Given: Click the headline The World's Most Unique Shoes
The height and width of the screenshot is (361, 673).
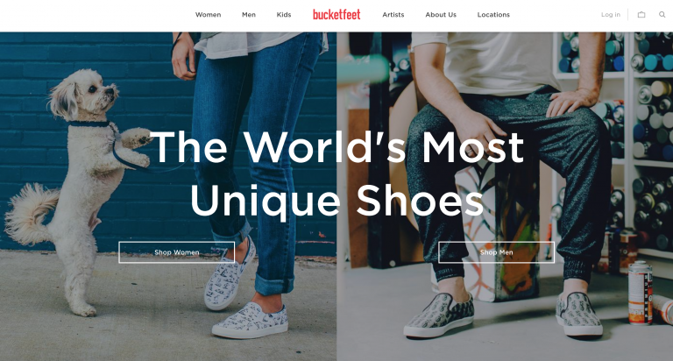Looking at the screenshot, I should [336, 173].
